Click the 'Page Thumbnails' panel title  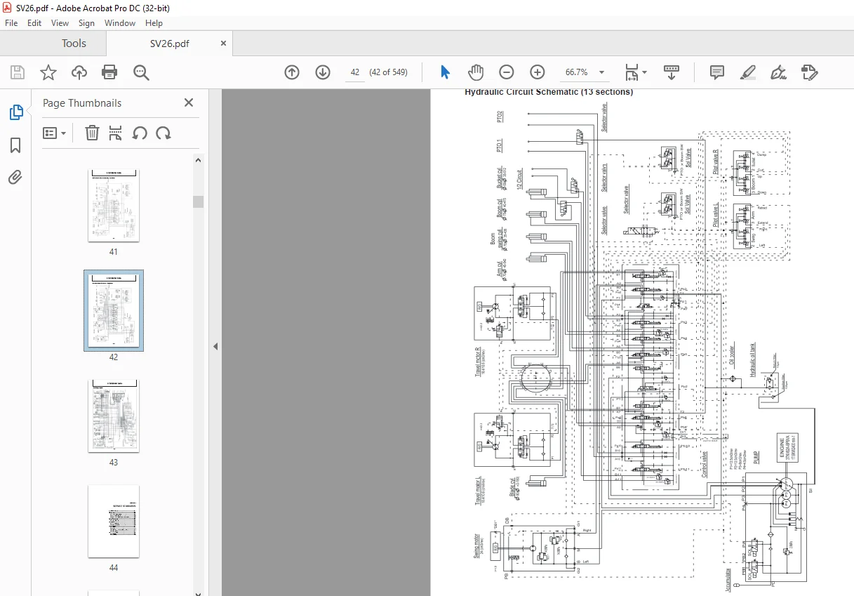click(82, 102)
